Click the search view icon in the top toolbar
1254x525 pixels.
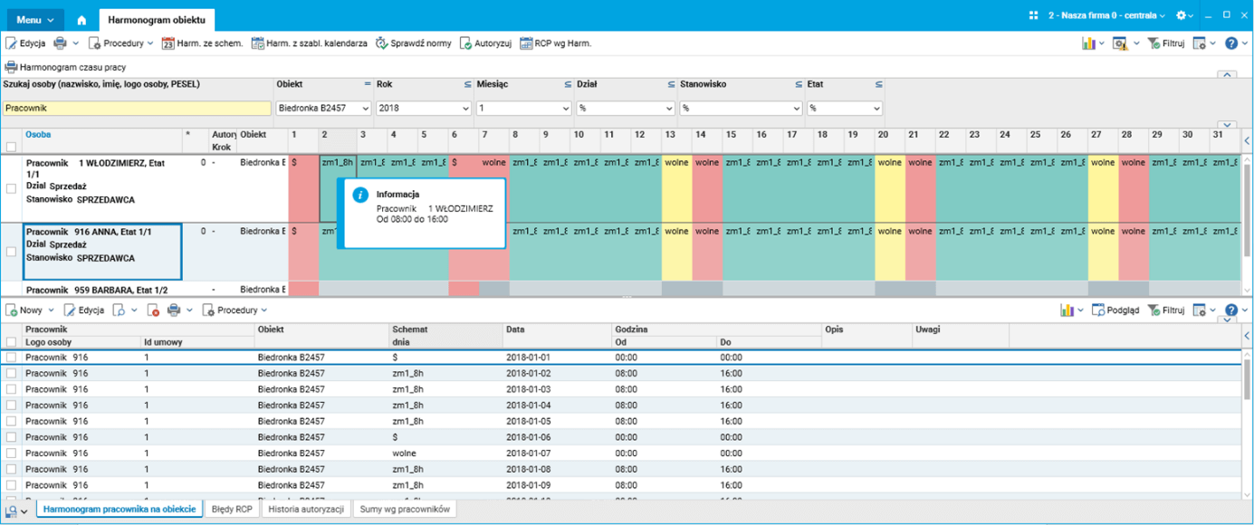pyautogui.click(x=1120, y=43)
